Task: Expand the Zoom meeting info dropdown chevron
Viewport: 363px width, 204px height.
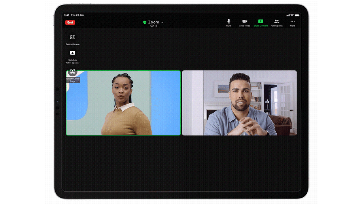Action: [x=162, y=22]
